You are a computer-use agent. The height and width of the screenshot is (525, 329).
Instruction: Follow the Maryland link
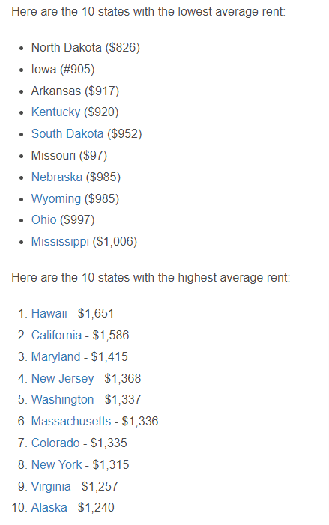(56, 357)
